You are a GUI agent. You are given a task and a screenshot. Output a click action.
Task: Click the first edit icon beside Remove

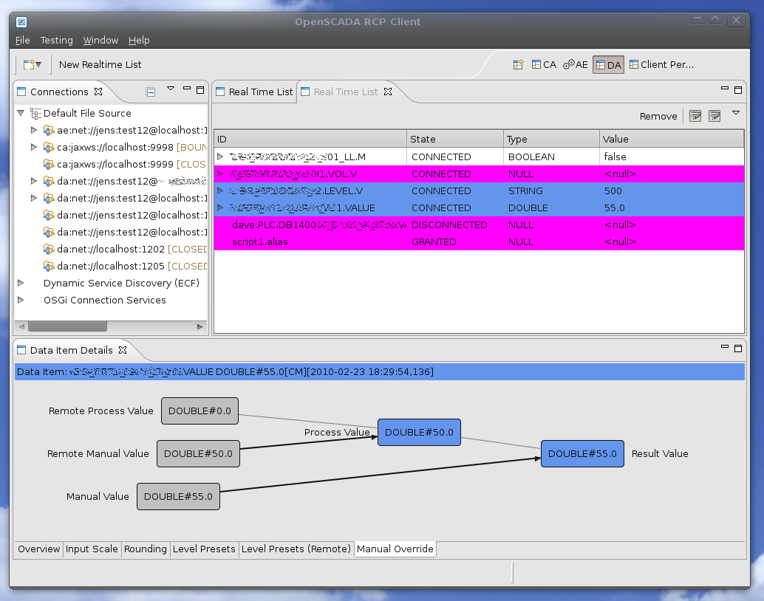(x=695, y=116)
